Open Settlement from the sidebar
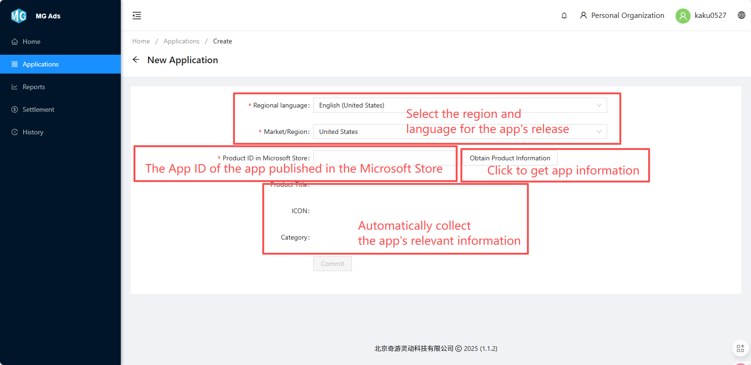 point(38,109)
